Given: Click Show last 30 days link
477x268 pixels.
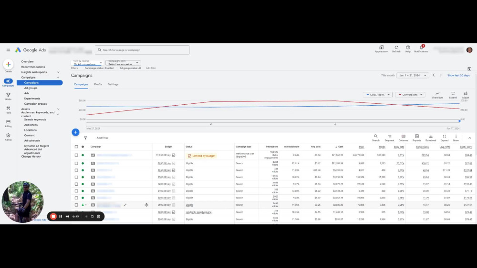Looking at the screenshot, I should coord(458,75).
